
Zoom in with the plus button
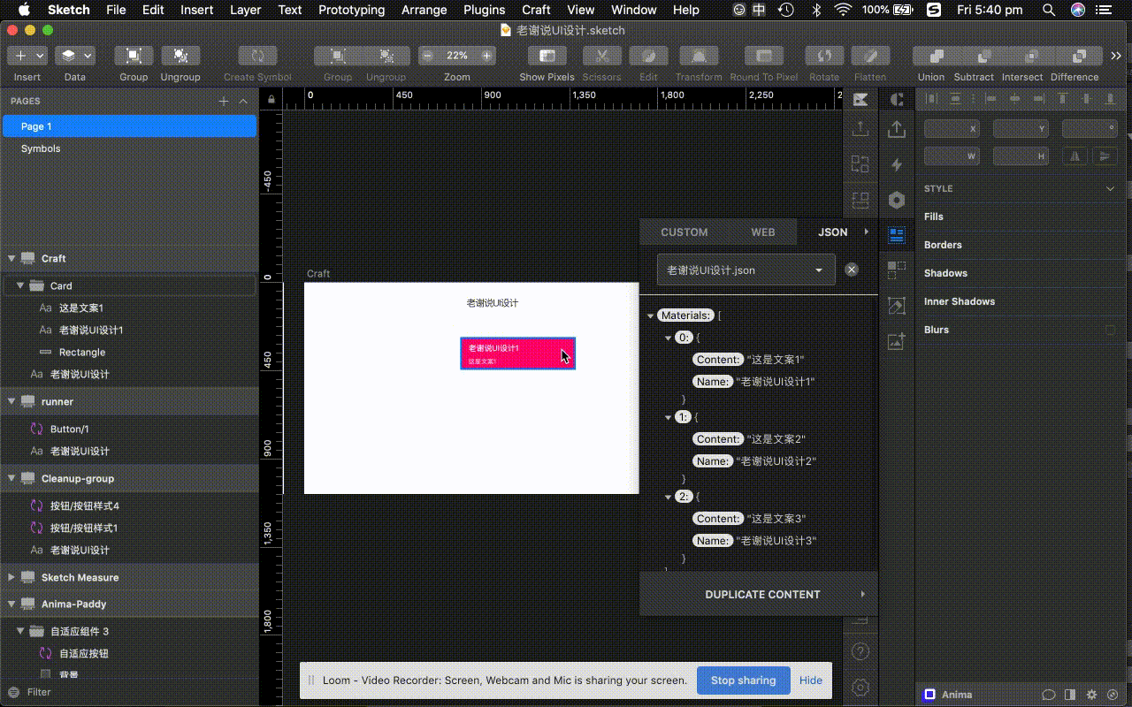coord(486,56)
